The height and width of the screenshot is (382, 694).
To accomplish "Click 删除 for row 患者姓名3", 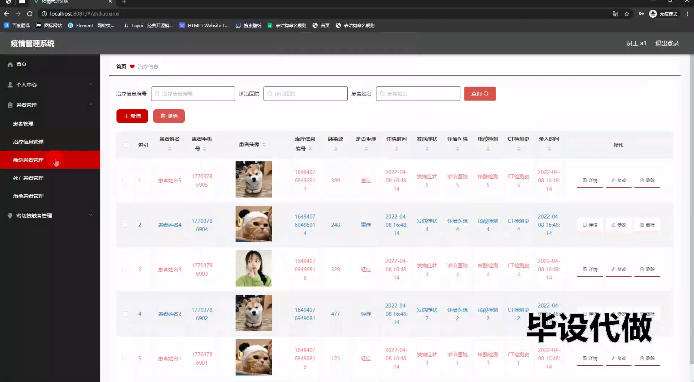I will [647, 269].
